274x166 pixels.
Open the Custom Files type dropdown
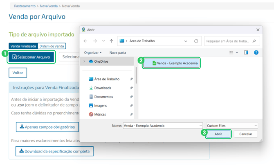pos(231,125)
